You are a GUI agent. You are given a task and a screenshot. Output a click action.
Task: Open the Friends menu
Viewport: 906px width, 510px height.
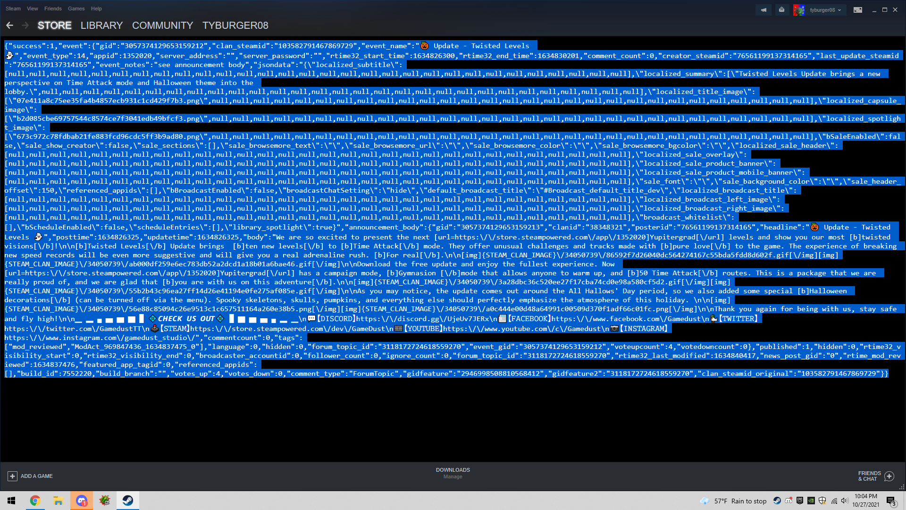coord(53,8)
